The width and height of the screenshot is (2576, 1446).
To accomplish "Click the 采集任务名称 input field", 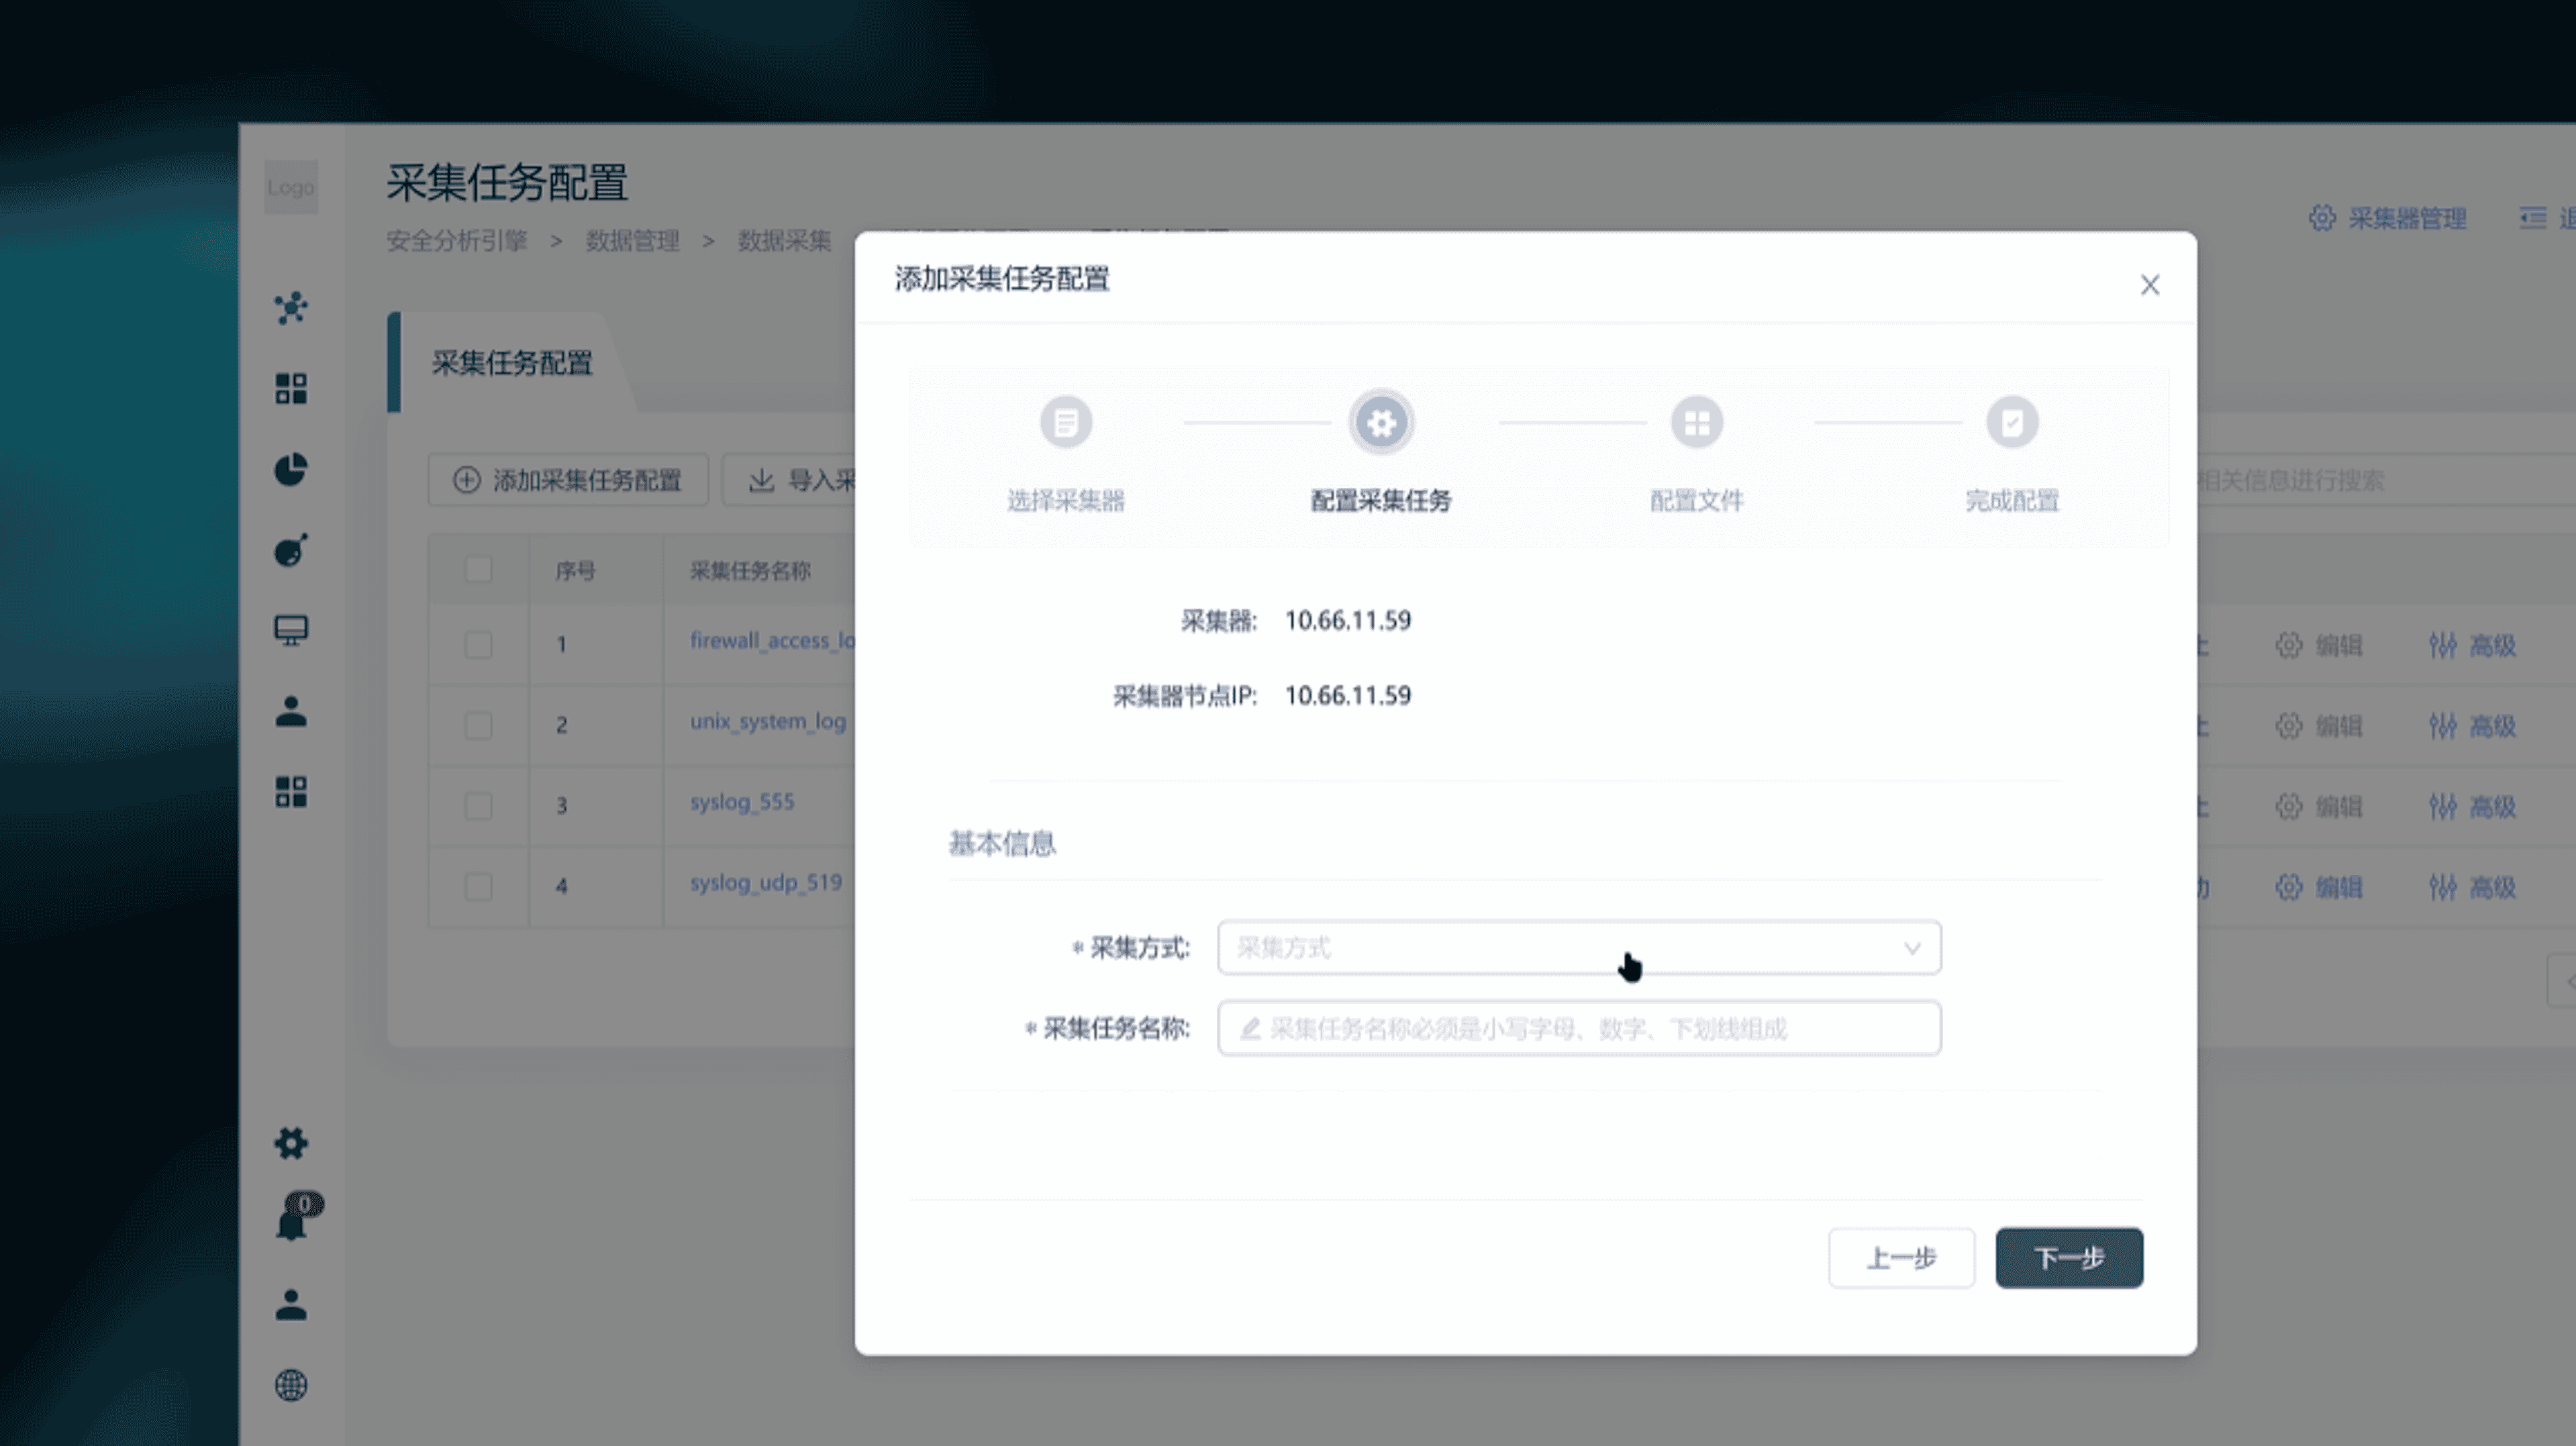I will point(1579,1028).
